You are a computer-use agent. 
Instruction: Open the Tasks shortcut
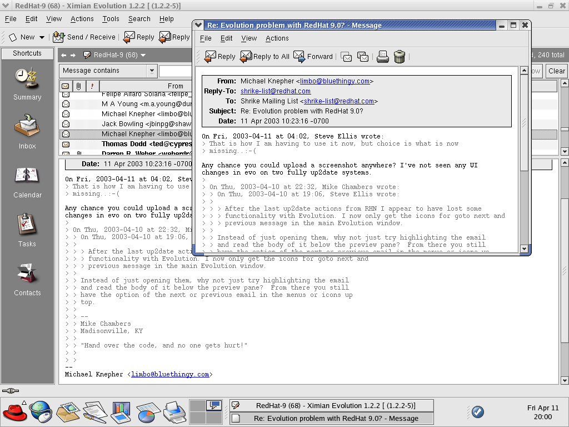pos(27,230)
